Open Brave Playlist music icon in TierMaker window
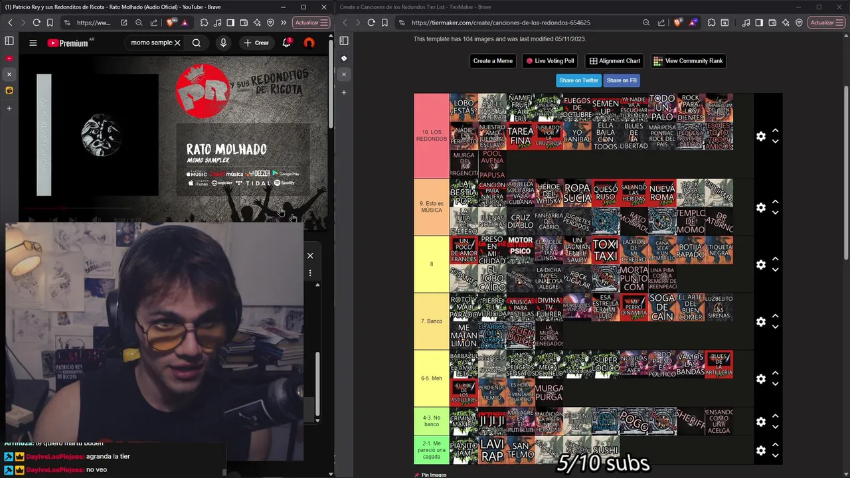This screenshot has width=850, height=478. [x=746, y=23]
